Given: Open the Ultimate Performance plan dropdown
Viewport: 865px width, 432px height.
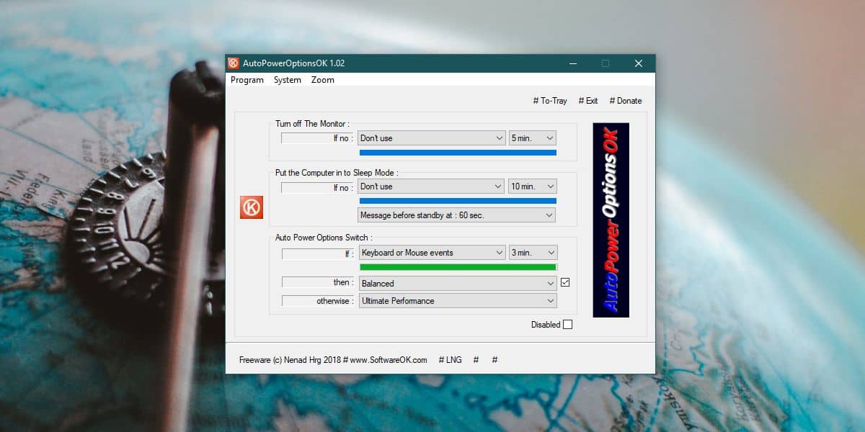Looking at the screenshot, I should point(458,301).
